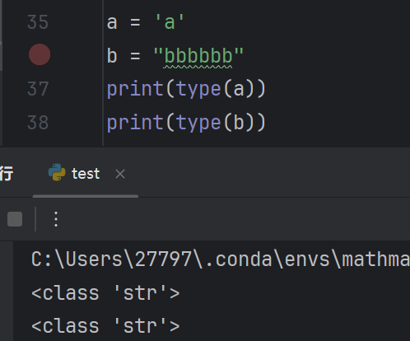This screenshot has width=410, height=341.
Task: Remove the red breakpoint on line 36
Action: pos(40,54)
